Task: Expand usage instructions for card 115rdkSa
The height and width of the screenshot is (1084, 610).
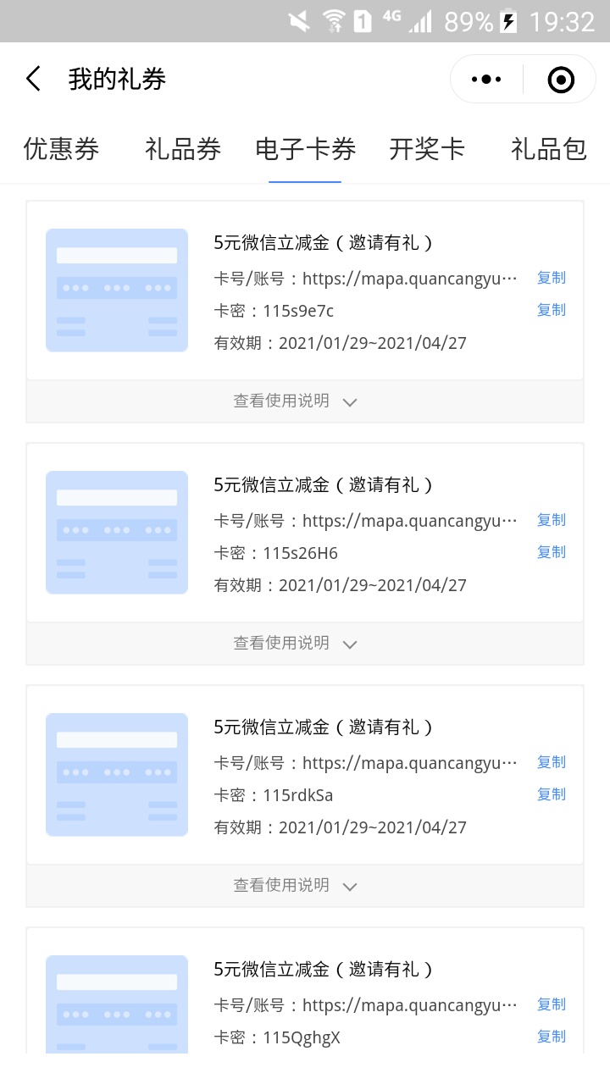Action: click(305, 886)
